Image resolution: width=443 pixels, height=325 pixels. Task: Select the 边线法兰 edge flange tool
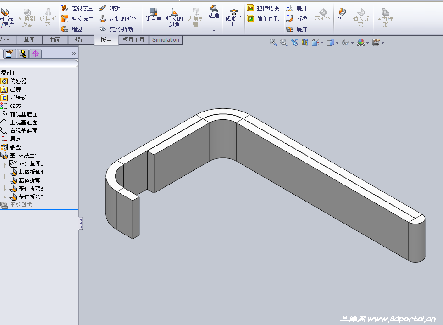pyautogui.click(x=77, y=8)
